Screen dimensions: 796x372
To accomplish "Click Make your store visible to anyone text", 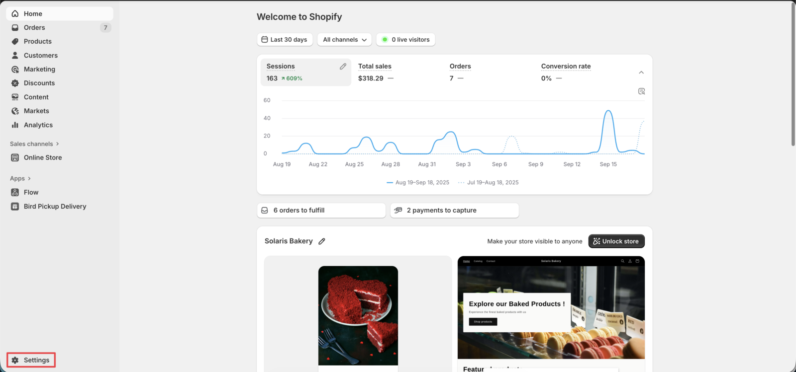I will 535,241.
